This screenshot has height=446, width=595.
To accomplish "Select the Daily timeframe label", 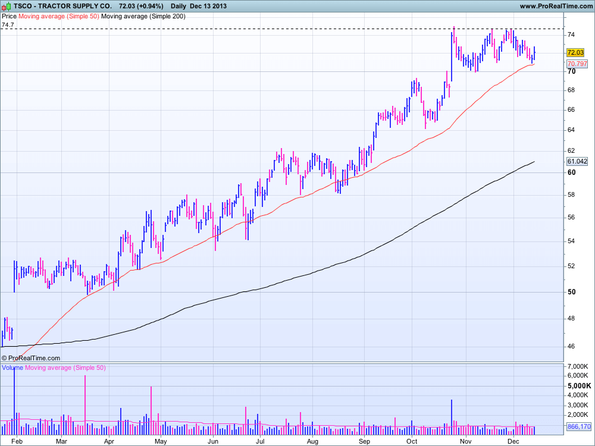I will point(178,6).
